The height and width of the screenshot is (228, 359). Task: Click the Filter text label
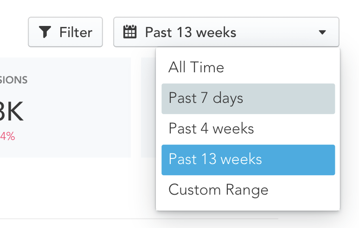[x=76, y=32]
